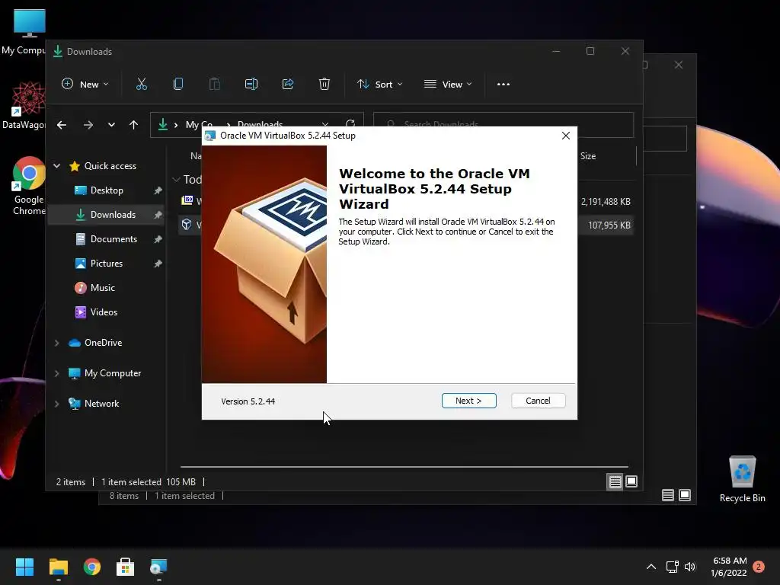Click the network icon in system tray
Screen dimensions: 780x585
(x=672, y=567)
